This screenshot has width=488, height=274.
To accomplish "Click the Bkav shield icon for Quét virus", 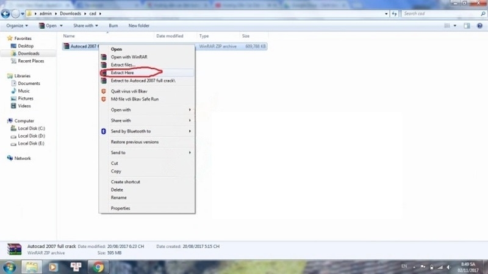I will click(104, 91).
